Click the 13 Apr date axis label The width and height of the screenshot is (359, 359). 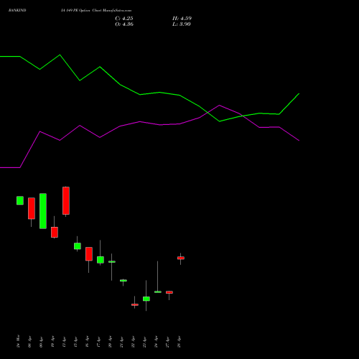pos(65,342)
